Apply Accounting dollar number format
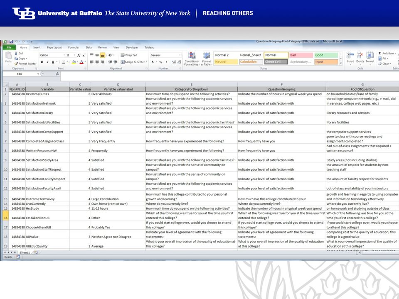 pyautogui.click(x=153, y=62)
